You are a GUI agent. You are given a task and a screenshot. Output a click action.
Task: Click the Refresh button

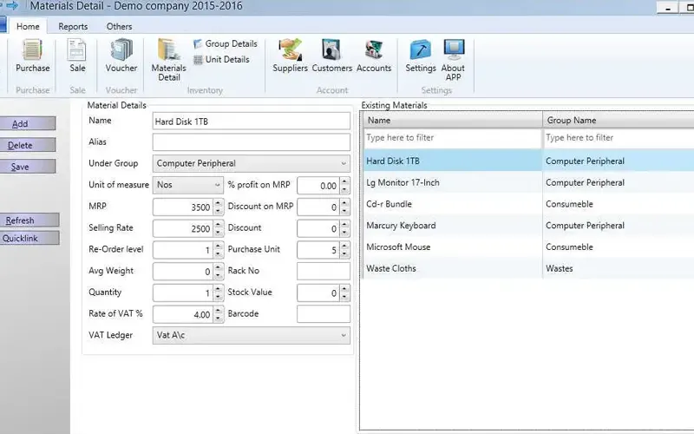pyautogui.click(x=29, y=220)
